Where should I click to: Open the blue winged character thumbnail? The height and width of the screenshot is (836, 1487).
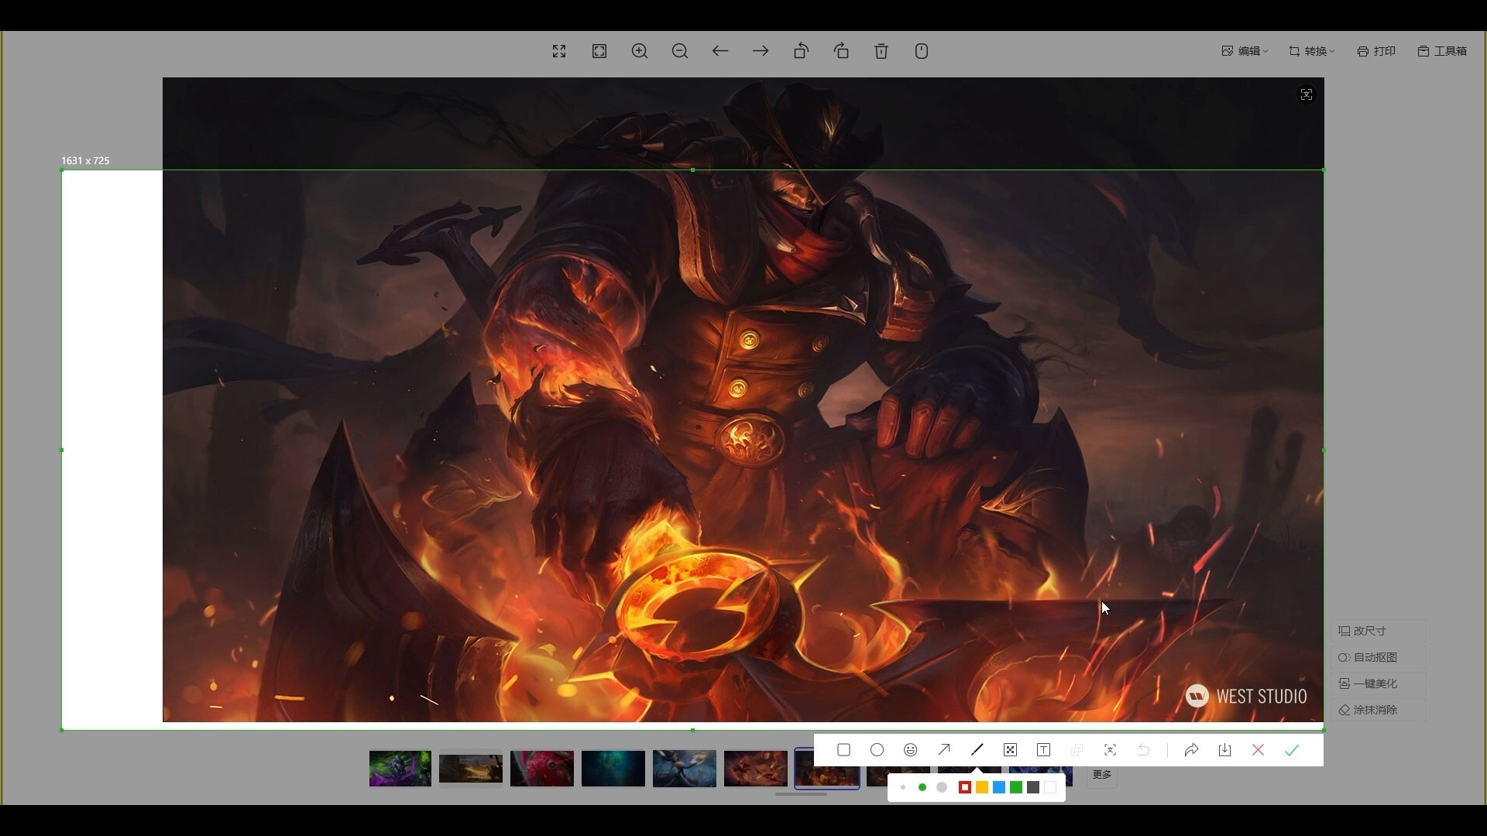point(685,769)
